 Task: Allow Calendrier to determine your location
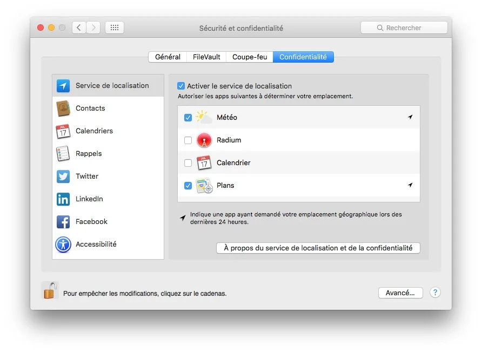(x=188, y=162)
